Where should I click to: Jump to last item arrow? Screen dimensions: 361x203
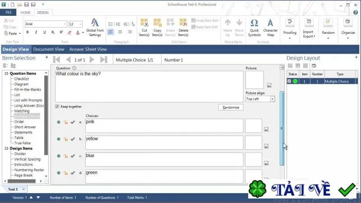click(x=104, y=60)
